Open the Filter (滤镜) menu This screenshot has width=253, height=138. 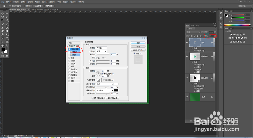[52, 2]
